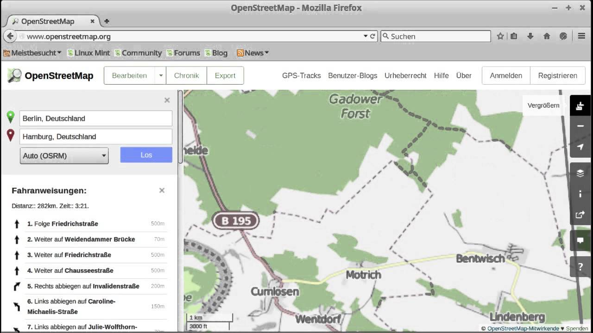
Task: Click the smiley icon in Firefox toolbar
Action: [563, 36]
